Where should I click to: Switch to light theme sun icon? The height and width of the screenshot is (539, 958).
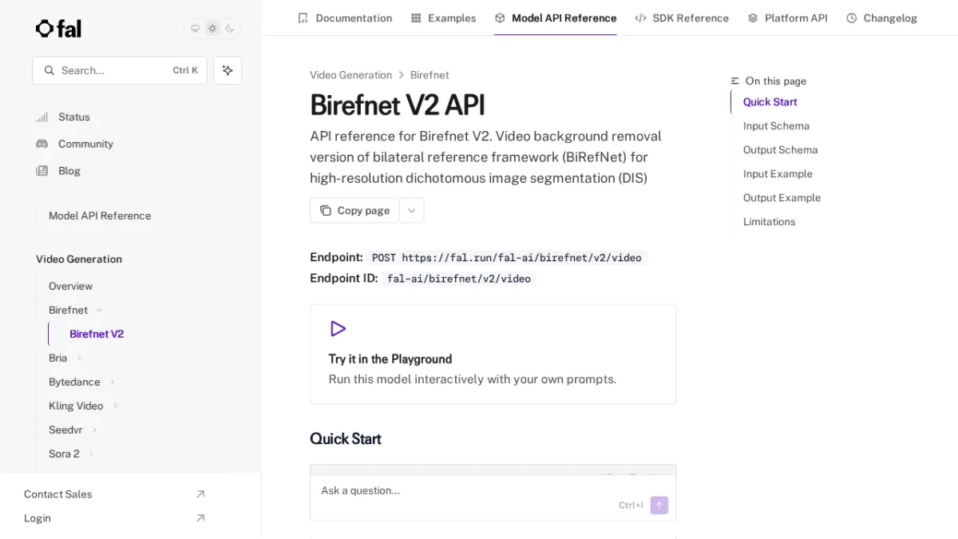click(212, 29)
